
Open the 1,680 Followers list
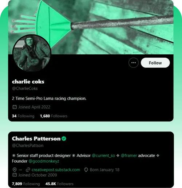(54, 116)
